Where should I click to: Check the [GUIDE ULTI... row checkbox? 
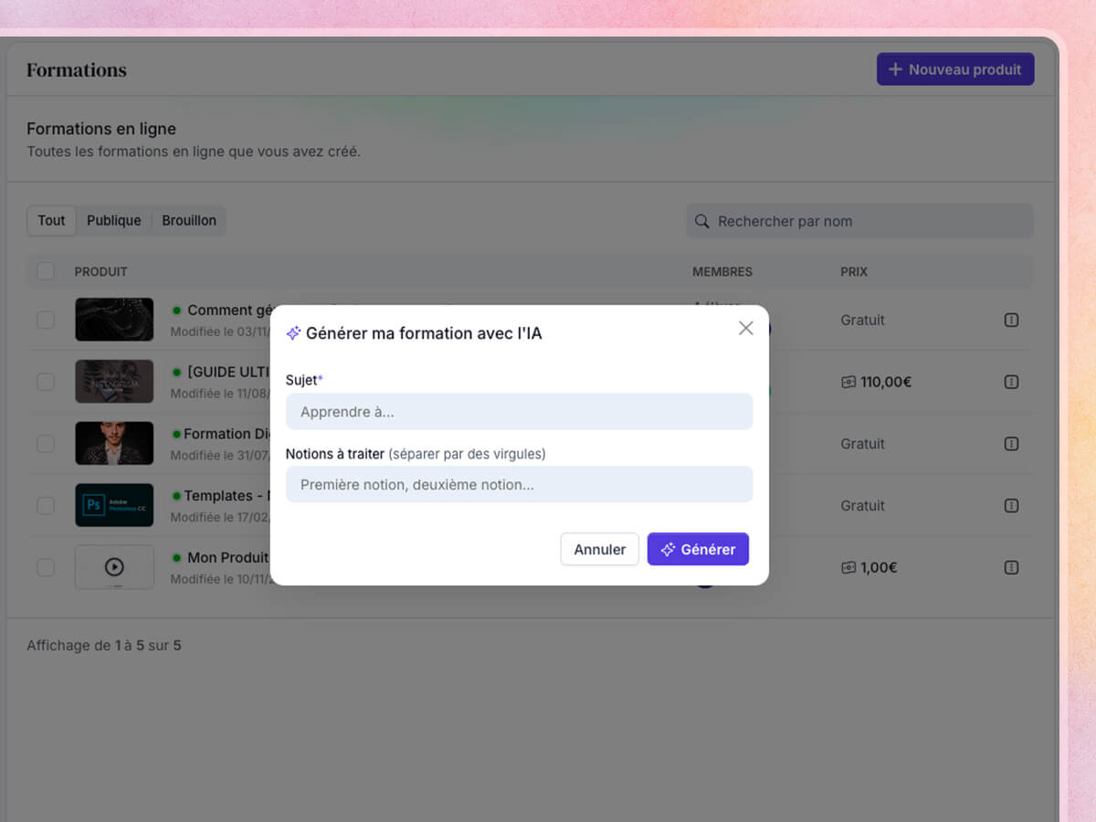click(x=45, y=382)
